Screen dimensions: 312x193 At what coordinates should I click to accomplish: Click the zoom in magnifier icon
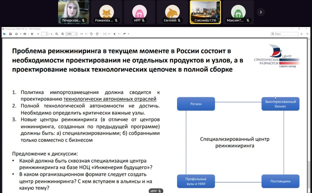point(62,34)
